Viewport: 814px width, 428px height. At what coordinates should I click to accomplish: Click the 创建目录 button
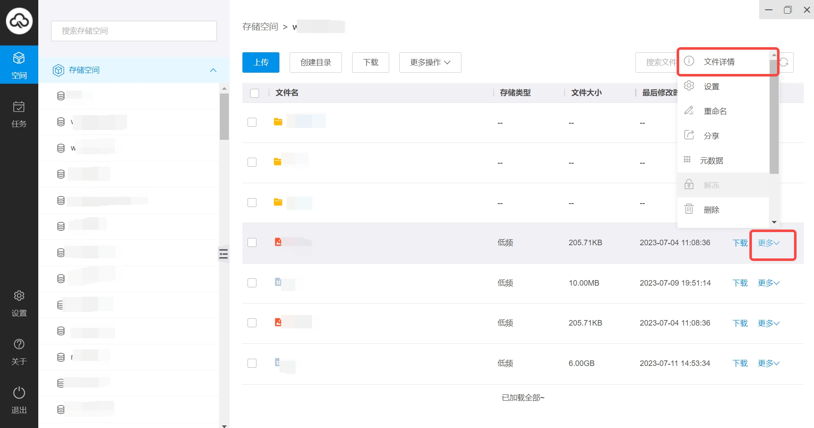[x=316, y=62]
